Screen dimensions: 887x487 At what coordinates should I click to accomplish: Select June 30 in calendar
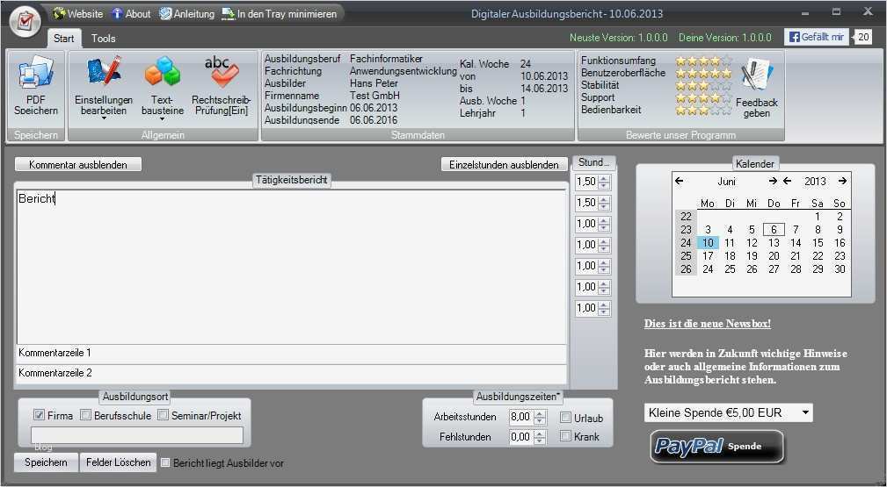coord(840,269)
